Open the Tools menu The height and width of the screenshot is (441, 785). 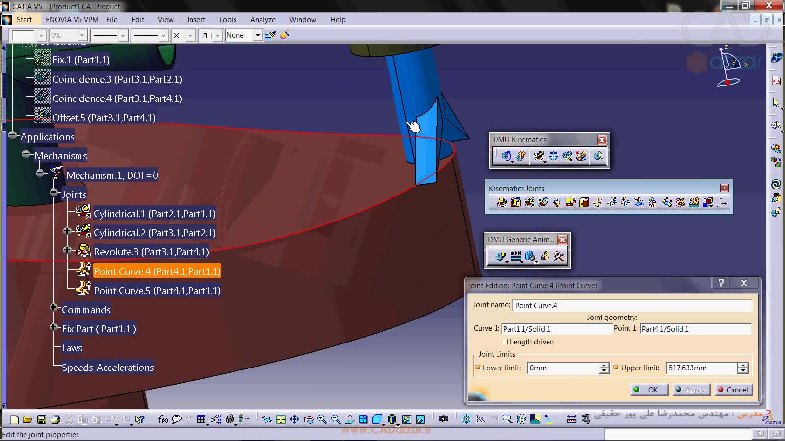pos(227,20)
